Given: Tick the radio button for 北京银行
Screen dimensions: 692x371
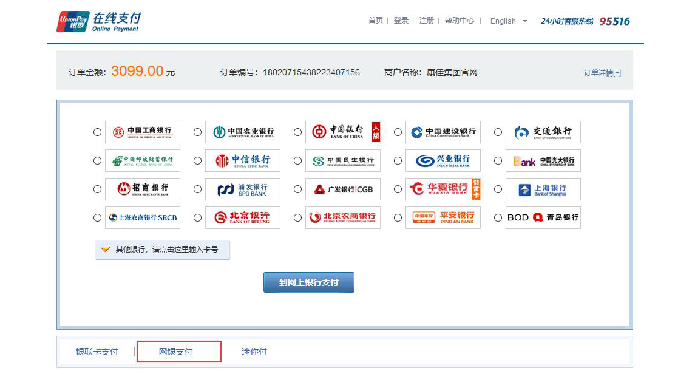Looking at the screenshot, I should tap(198, 218).
